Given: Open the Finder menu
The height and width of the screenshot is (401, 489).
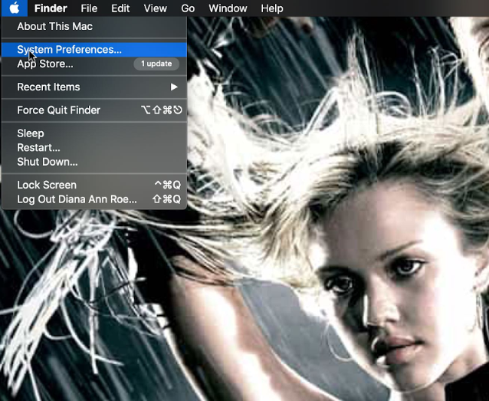Looking at the screenshot, I should (x=51, y=8).
